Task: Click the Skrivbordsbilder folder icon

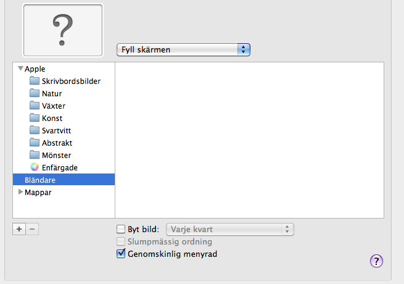Action: click(35, 81)
